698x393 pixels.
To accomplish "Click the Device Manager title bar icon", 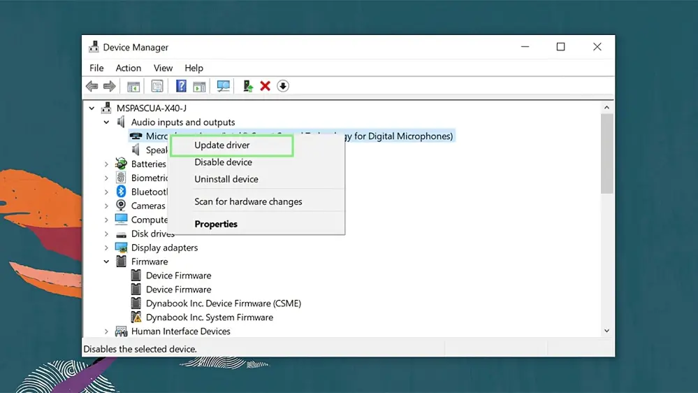I will (94, 47).
